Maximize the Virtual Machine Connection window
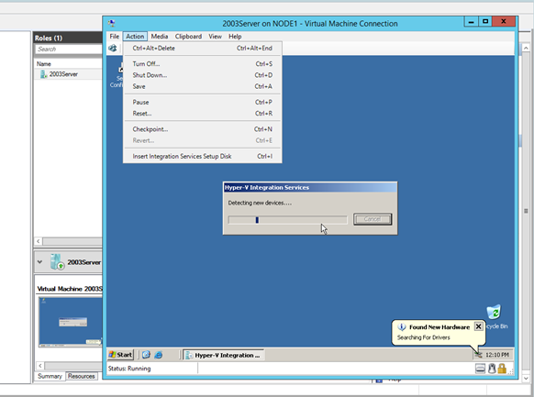 [x=485, y=21]
